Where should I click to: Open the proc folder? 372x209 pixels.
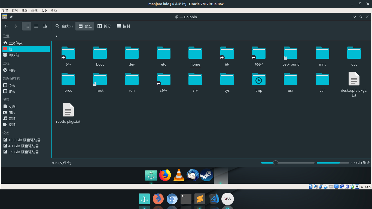[68, 82]
